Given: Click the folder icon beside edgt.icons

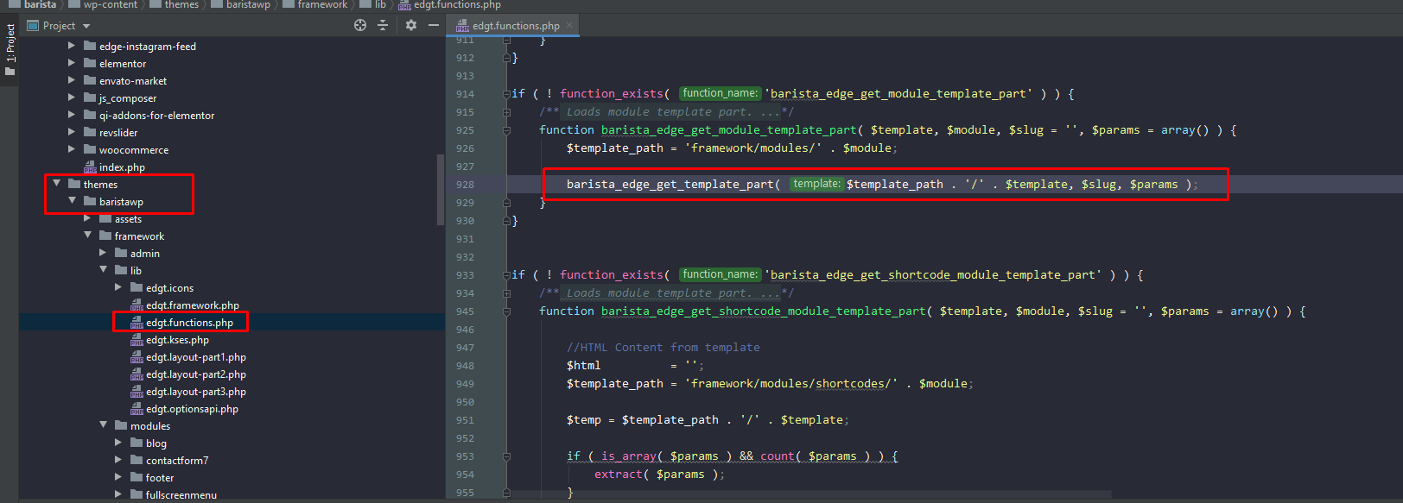Looking at the screenshot, I should pos(136,287).
